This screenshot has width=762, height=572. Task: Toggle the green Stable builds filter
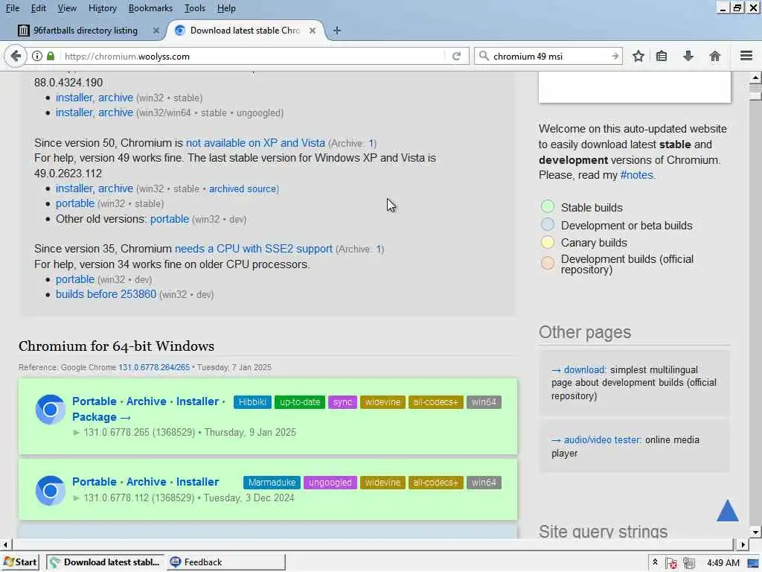pos(547,207)
